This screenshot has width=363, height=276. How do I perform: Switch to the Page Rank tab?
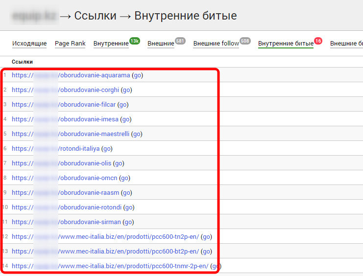click(x=70, y=44)
